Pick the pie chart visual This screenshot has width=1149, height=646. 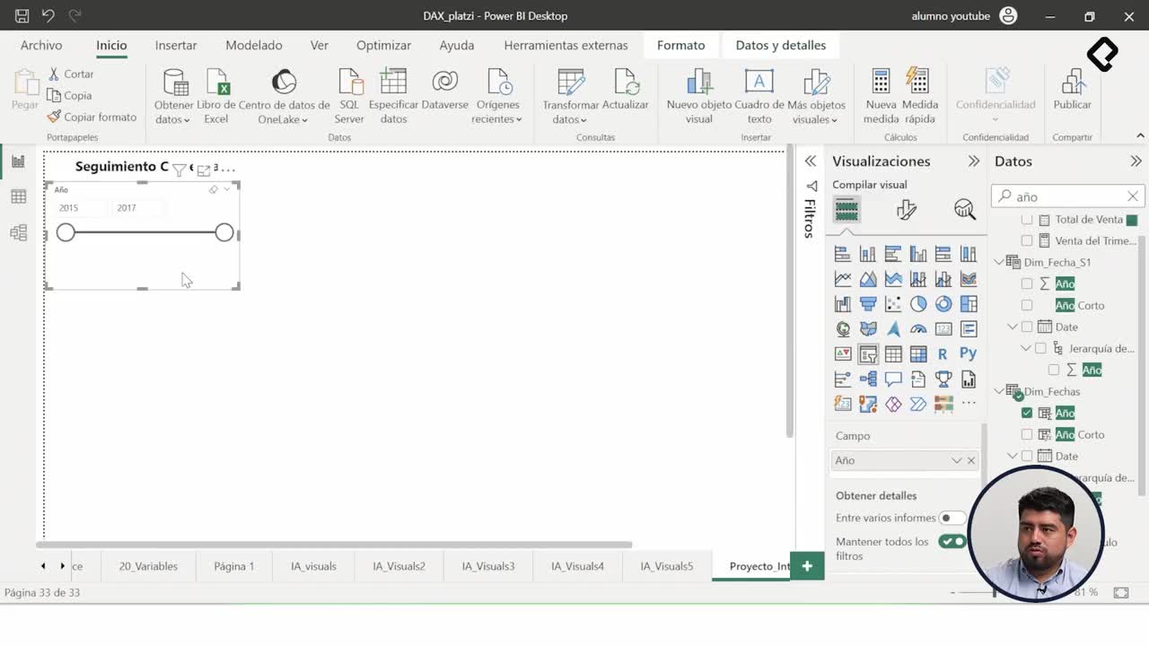click(917, 304)
